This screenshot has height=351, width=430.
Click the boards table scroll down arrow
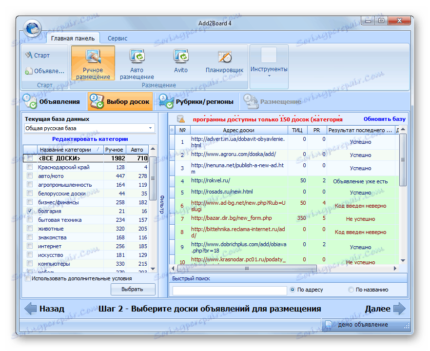(x=403, y=261)
